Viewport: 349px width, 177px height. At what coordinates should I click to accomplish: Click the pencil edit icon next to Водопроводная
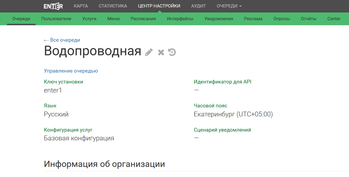149,52
